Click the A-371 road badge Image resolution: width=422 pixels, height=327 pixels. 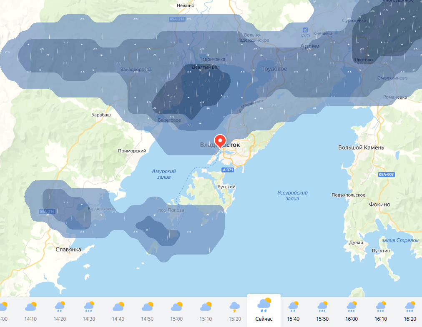[228, 170]
